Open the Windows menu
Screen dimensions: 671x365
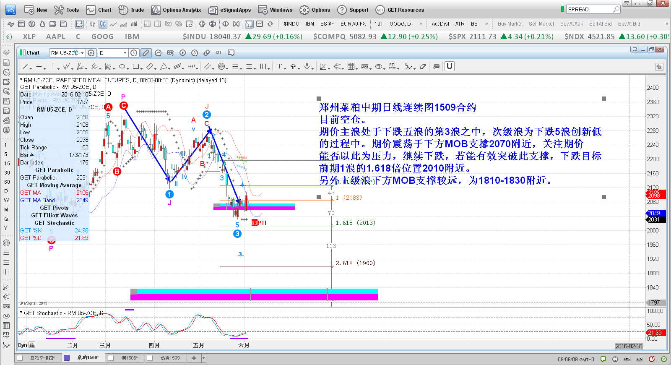275,10
